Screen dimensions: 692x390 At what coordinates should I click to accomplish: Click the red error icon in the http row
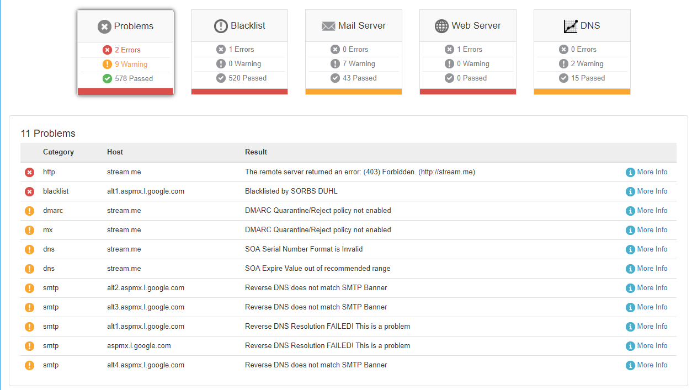click(30, 173)
